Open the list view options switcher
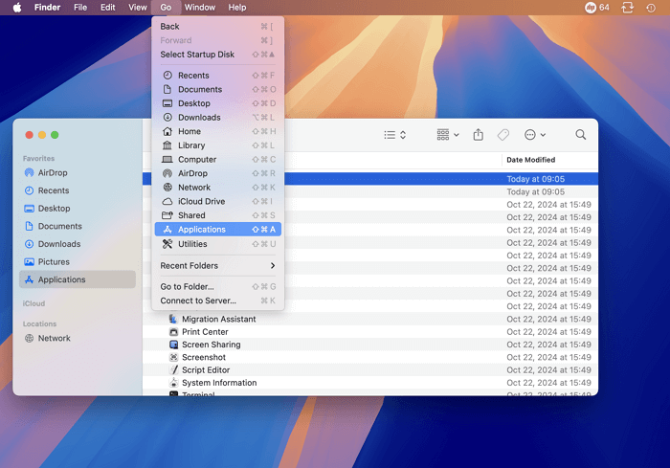The height and width of the screenshot is (468, 670). (x=395, y=135)
